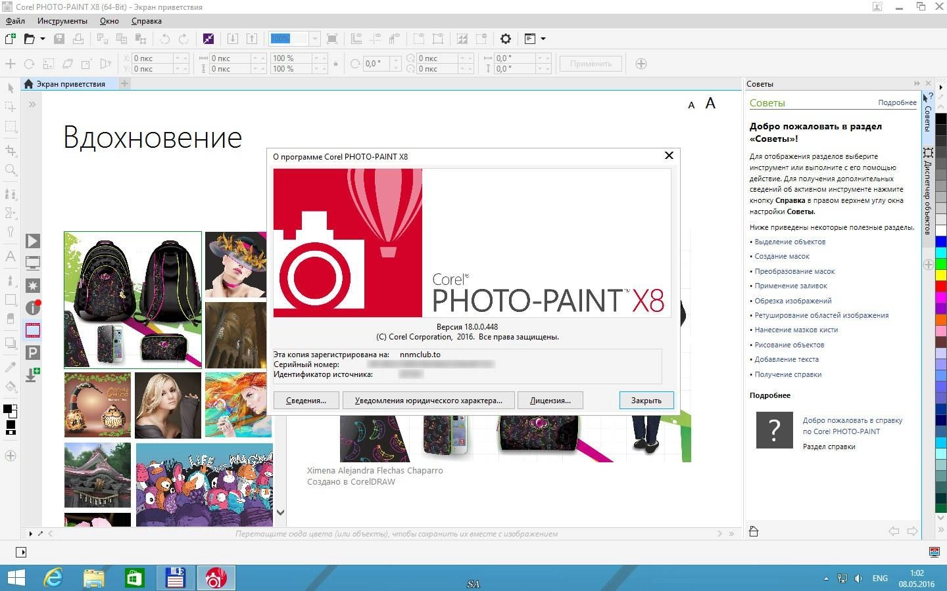Click the Import icon in the toolbar
Viewport: 947px width, 591px height.
[233, 39]
